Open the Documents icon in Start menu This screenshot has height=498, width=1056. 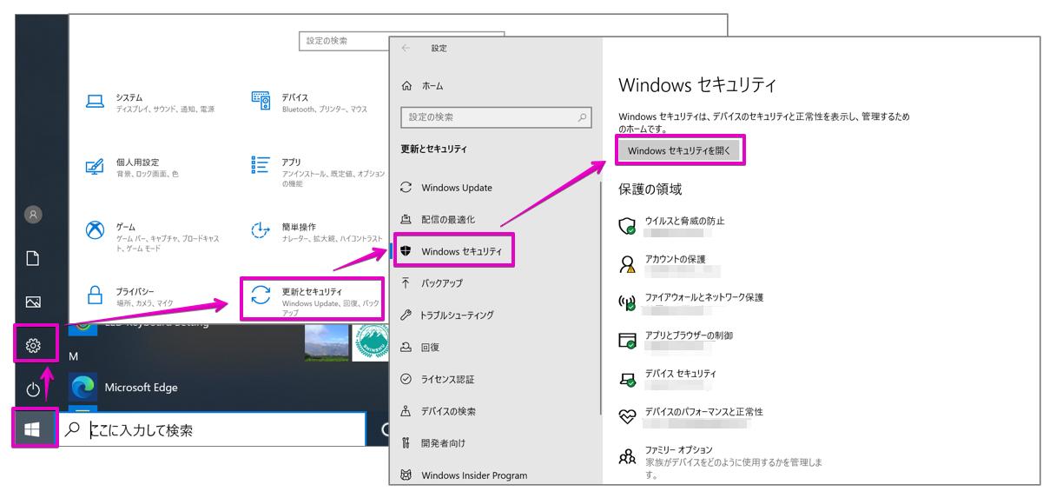point(33,258)
